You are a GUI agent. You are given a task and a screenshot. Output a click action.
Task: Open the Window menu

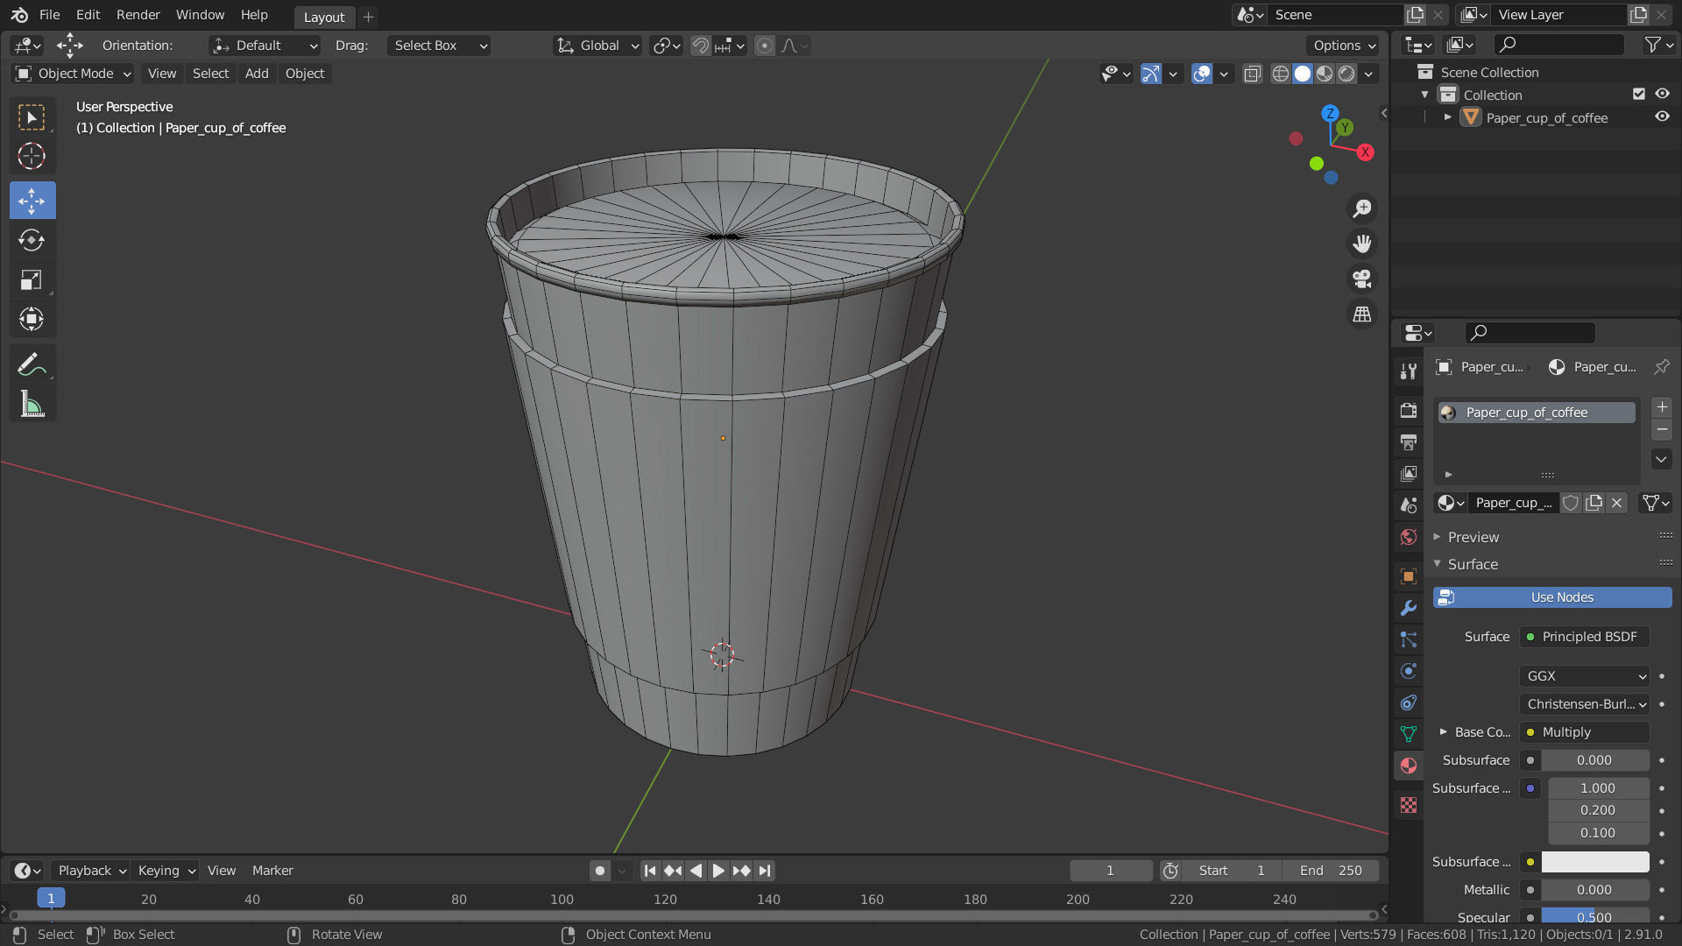(200, 15)
